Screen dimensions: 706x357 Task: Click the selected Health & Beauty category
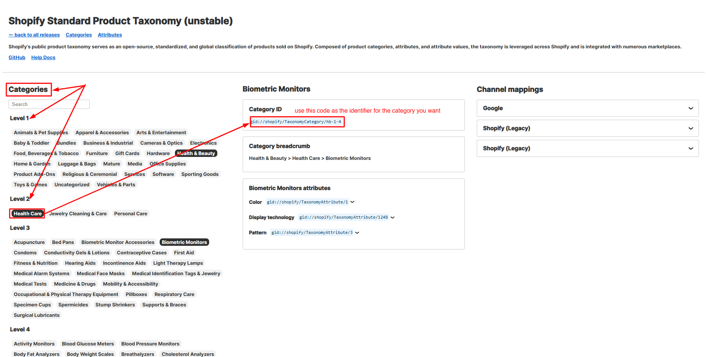point(196,153)
